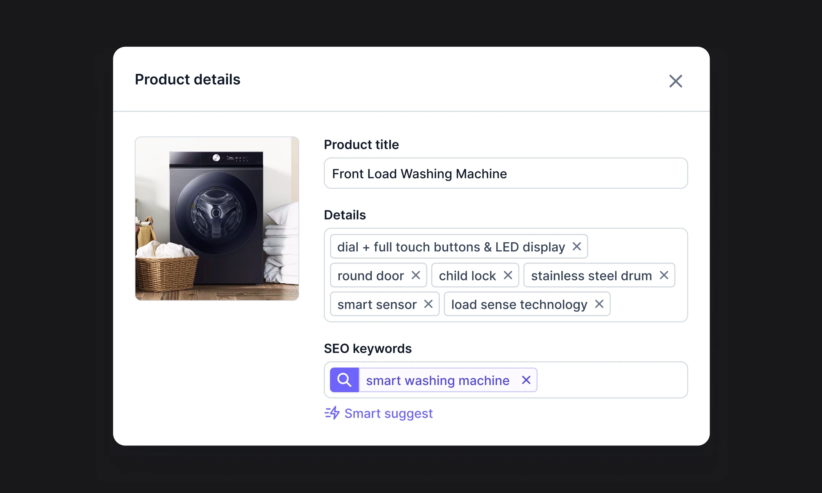Click the 'stainless steel drum' tag label
Viewport: 822px width, 493px height.
(591, 275)
